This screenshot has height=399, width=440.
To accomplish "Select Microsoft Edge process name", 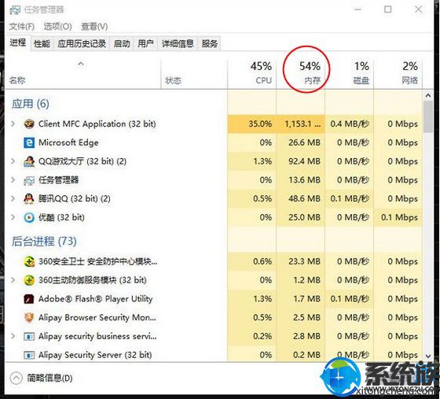I will 68,142.
